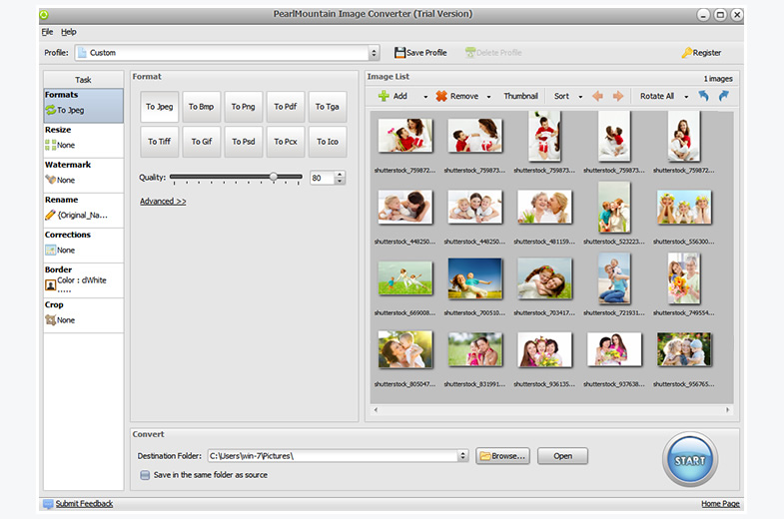This screenshot has height=519, width=784.
Task: Click the rotate right blue arrow icon
Action: (723, 97)
